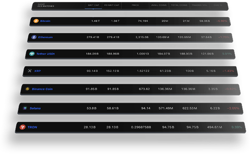250x154 pixels.
Task: Sort by the MKT CAP column header
Action: tap(93, 5)
